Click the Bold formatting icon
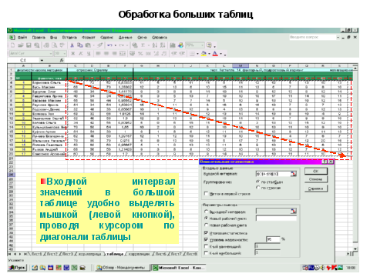 click(73, 53)
